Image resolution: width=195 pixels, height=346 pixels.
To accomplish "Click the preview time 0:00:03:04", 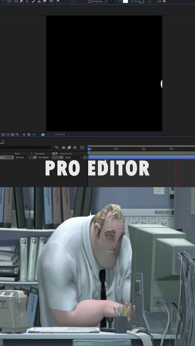I will click(x=60, y=135).
